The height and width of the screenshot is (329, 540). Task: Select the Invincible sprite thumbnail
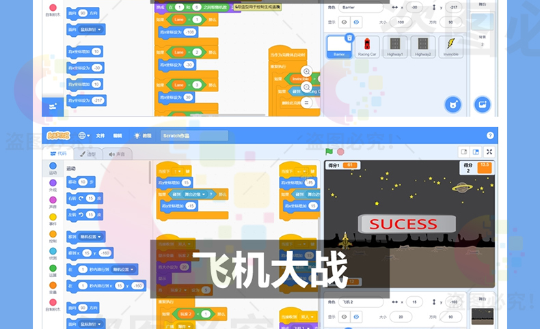click(451, 46)
